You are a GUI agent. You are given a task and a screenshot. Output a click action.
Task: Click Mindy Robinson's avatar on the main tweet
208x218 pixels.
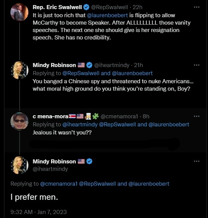tap(20, 165)
